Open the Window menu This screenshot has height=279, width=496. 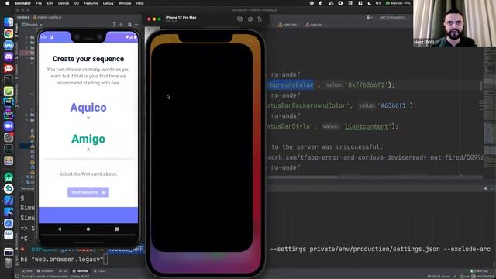click(125, 3)
